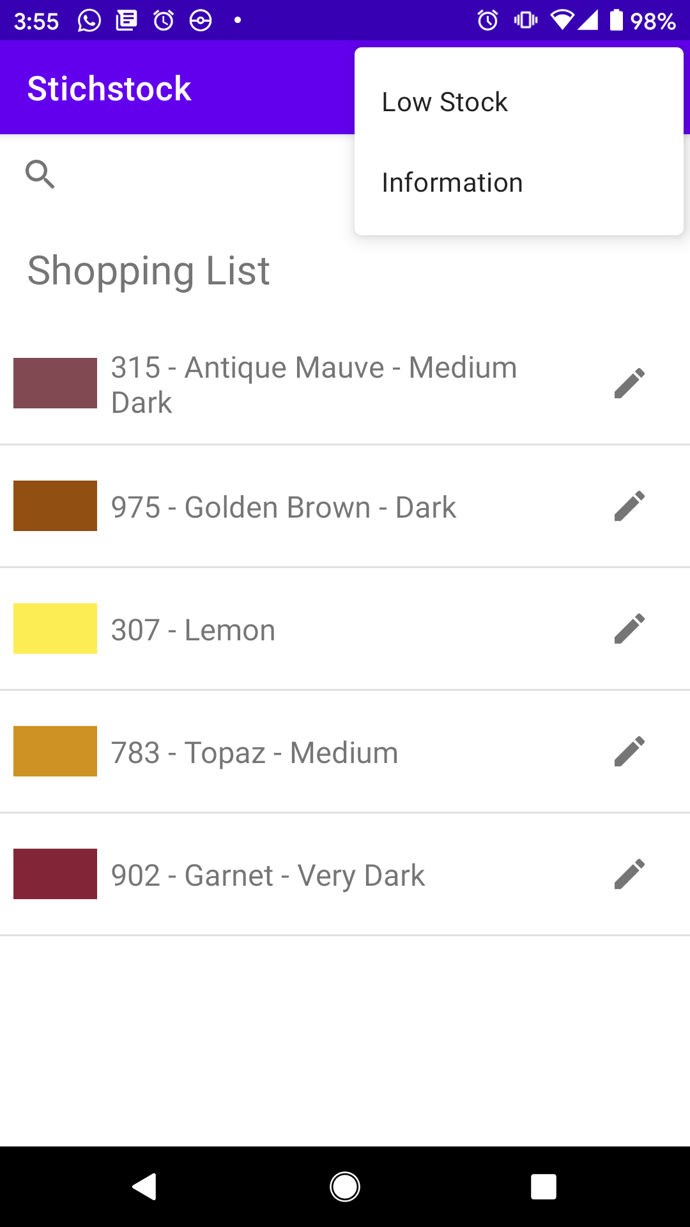The height and width of the screenshot is (1227, 690).
Task: Tap the search magnifier icon
Action: click(40, 174)
